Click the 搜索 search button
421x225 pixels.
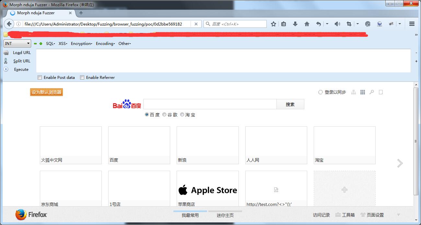tap(290, 104)
